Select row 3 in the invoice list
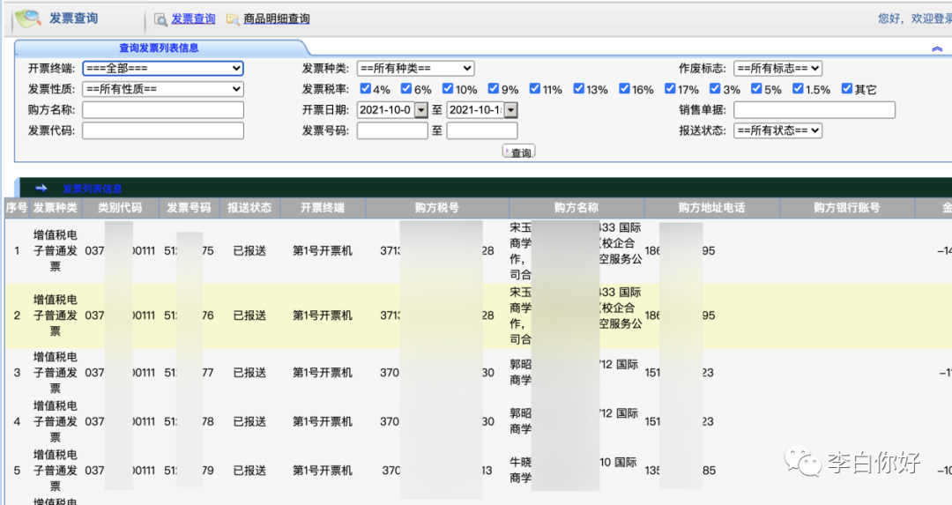952x505 pixels. 479,373
